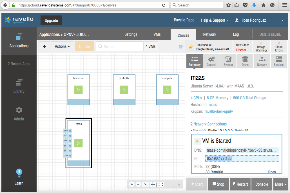The height and width of the screenshot is (193, 290).
Task: Restart the maas VM
Action: click(x=240, y=184)
